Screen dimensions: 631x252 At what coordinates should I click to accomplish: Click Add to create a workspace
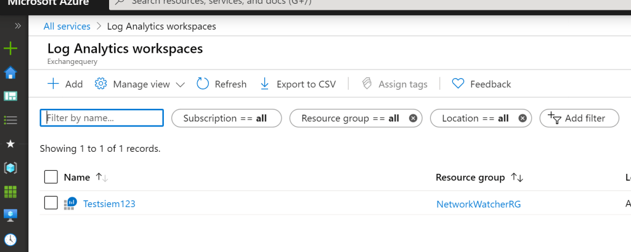(65, 84)
